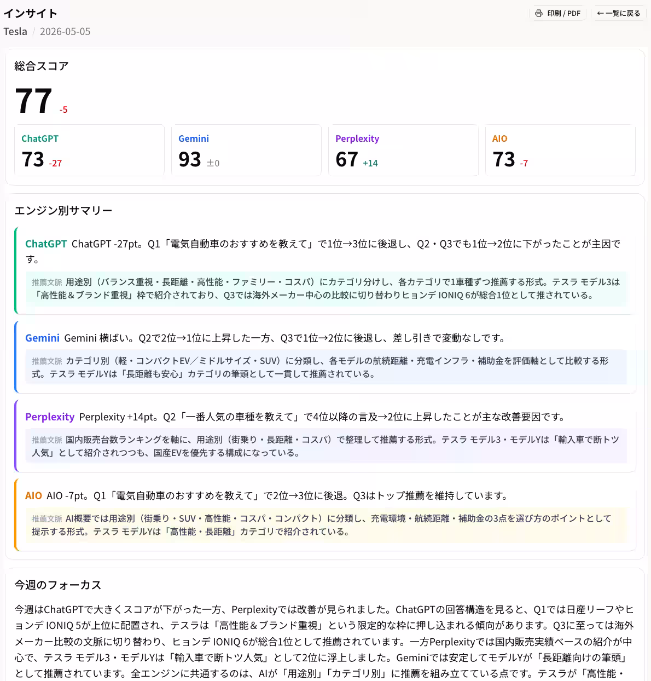The height and width of the screenshot is (681, 651).
Task: Click Gemini score value 93
Action: pos(190,159)
